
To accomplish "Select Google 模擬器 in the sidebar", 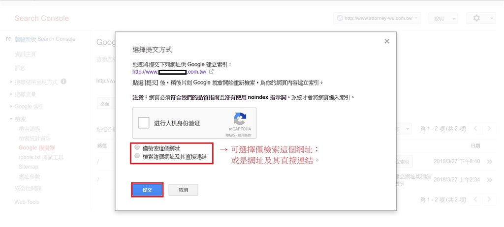I will point(37,148).
